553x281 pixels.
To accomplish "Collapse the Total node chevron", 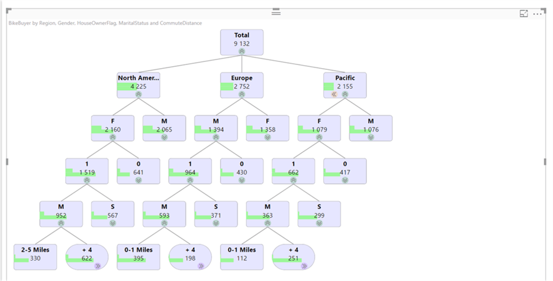I will click(241, 52).
